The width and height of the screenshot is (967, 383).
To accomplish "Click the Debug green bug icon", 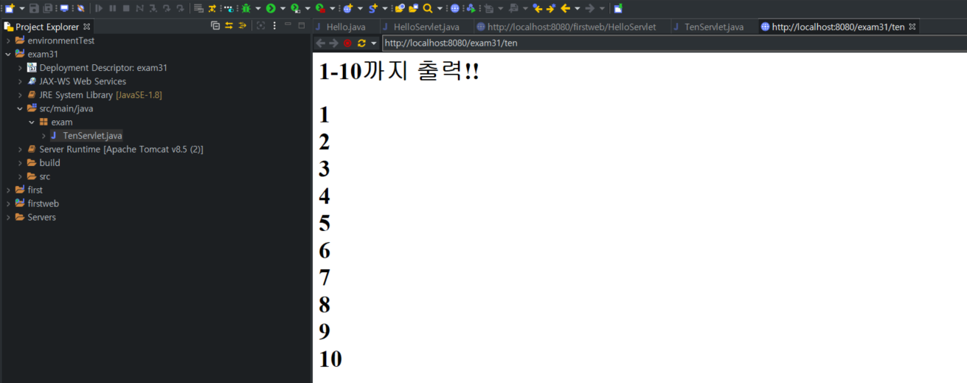I will pyautogui.click(x=246, y=8).
